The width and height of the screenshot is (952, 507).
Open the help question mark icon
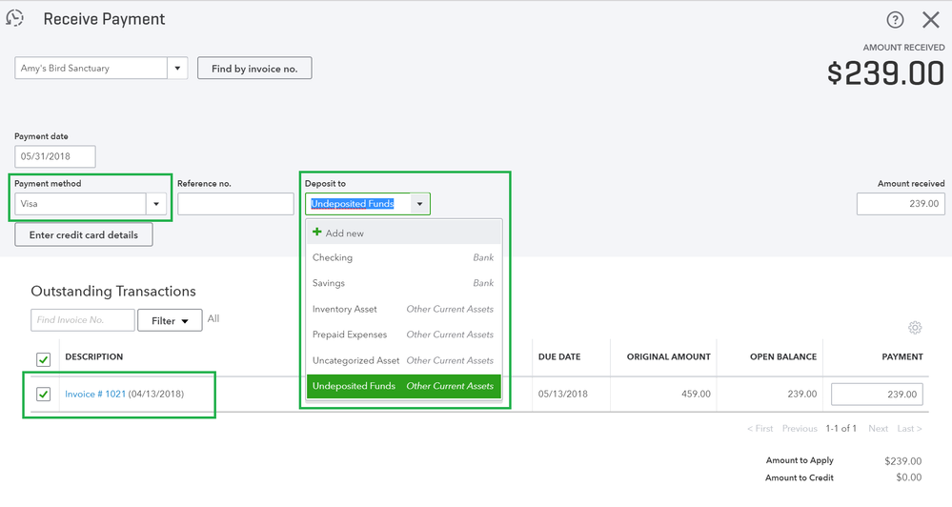pos(895,20)
